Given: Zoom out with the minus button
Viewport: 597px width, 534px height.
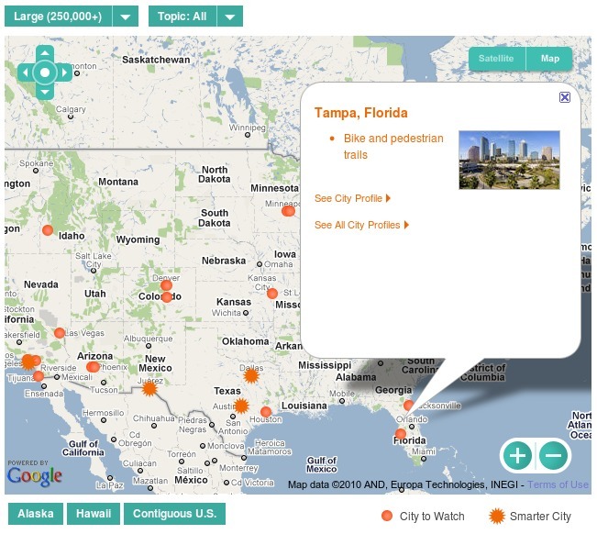Looking at the screenshot, I should click(553, 455).
